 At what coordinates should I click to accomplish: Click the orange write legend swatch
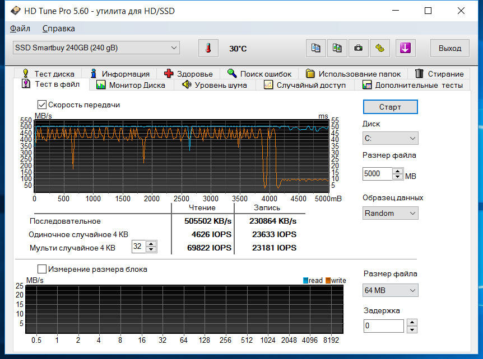click(328, 280)
